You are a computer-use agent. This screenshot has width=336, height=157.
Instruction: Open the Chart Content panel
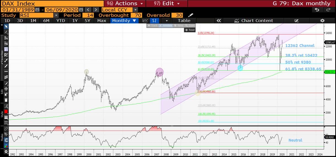click(253, 21)
